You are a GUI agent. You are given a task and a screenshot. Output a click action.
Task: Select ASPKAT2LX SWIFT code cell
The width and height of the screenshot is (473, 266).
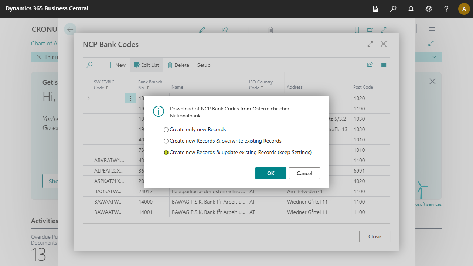(x=109, y=181)
